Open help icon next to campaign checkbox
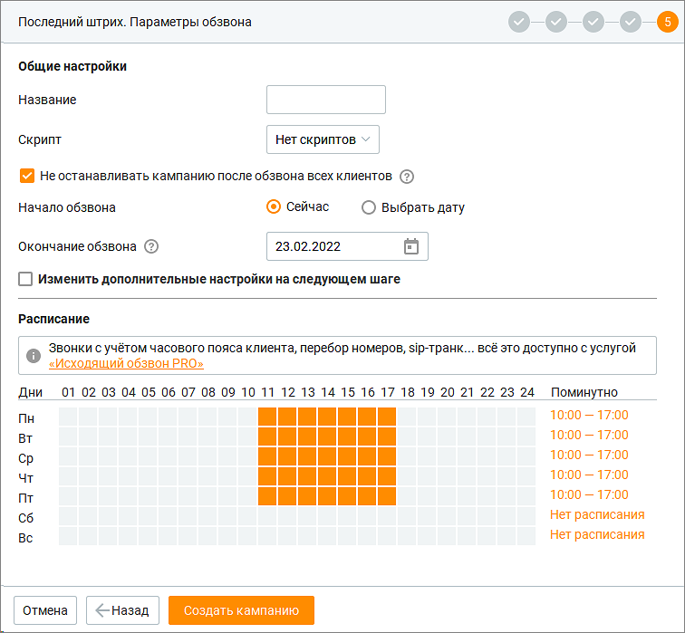 tap(407, 177)
